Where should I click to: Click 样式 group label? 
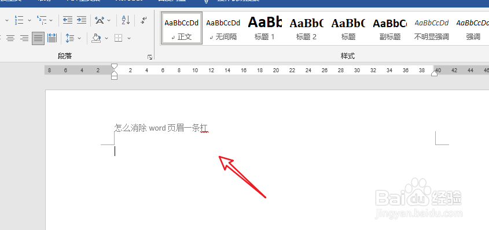pyautogui.click(x=348, y=56)
